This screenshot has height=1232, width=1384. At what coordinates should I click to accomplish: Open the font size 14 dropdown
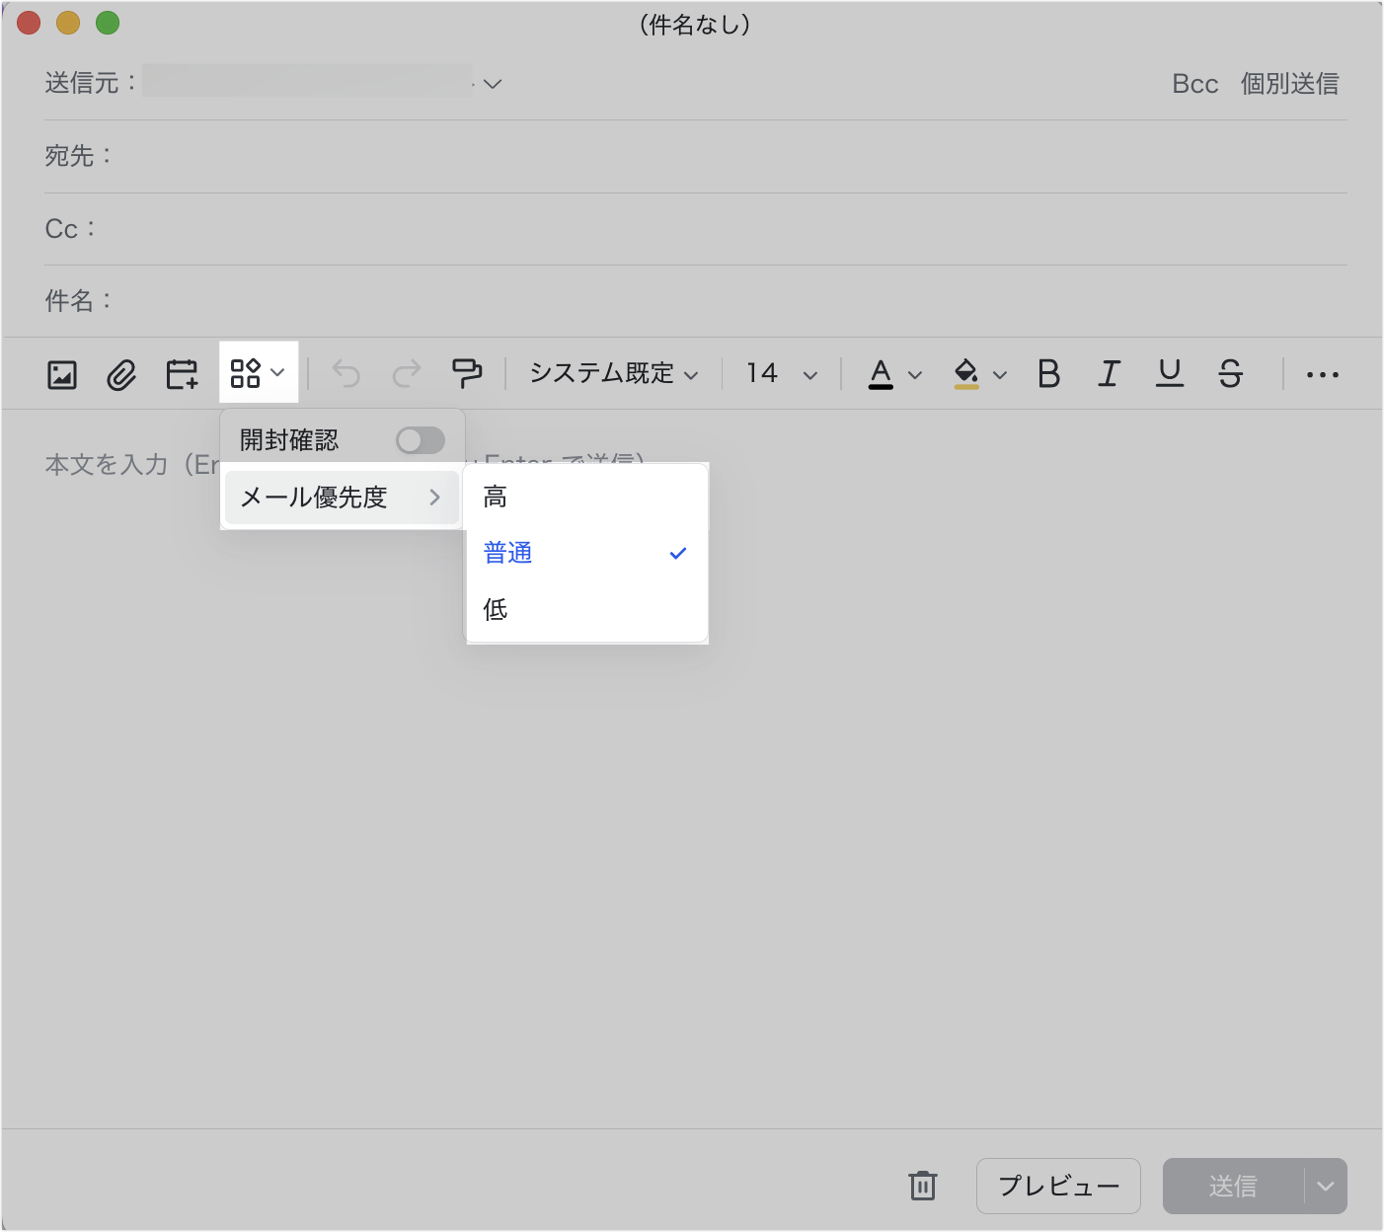(x=782, y=374)
